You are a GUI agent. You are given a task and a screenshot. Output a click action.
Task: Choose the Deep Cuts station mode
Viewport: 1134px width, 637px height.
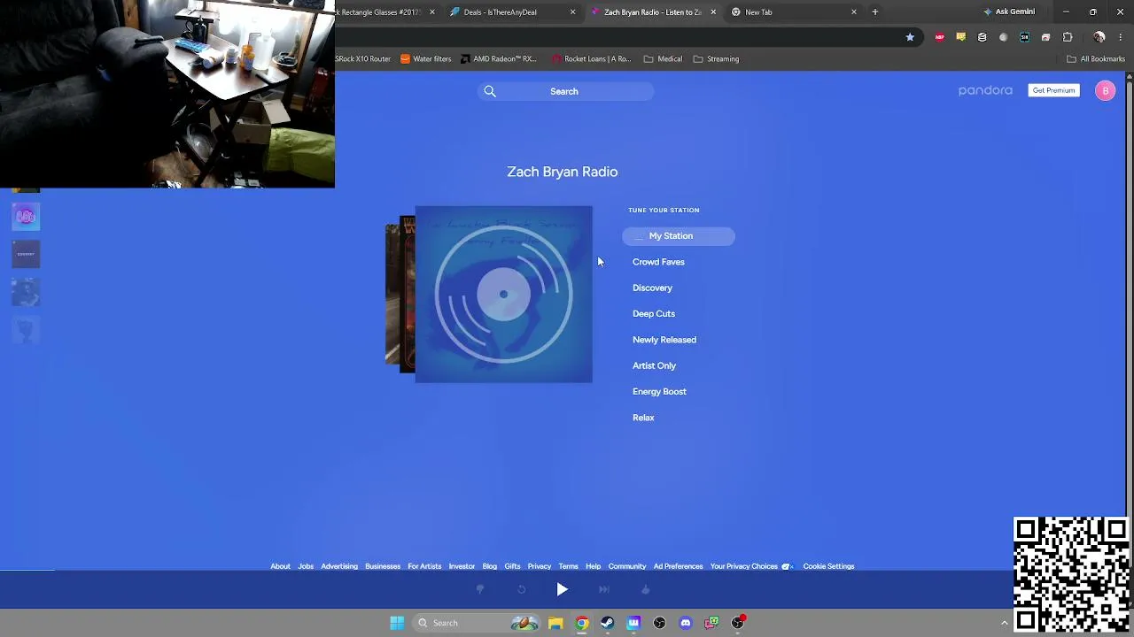pyautogui.click(x=654, y=313)
